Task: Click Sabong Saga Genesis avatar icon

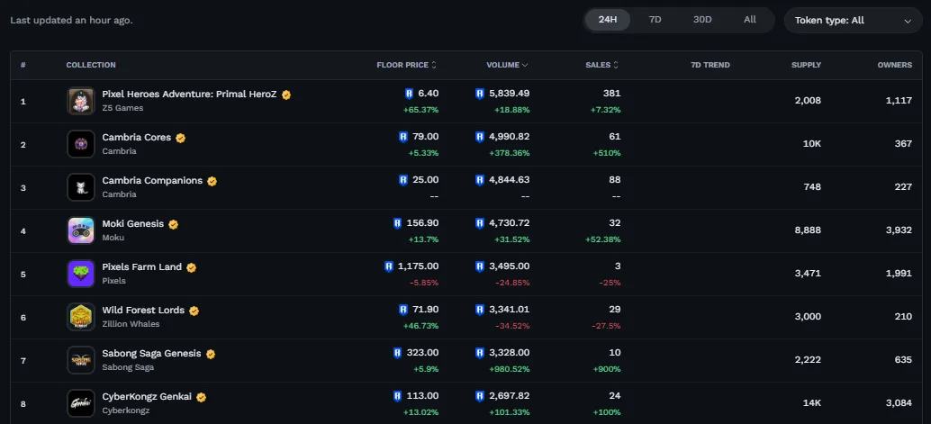Action: (81, 360)
